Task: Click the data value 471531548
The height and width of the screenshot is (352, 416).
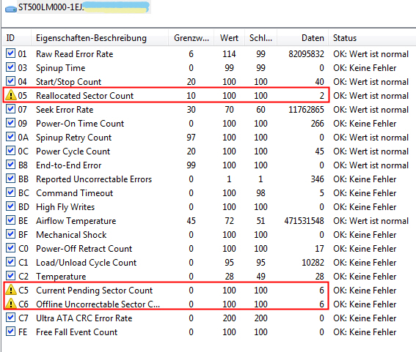Action: click(x=304, y=221)
